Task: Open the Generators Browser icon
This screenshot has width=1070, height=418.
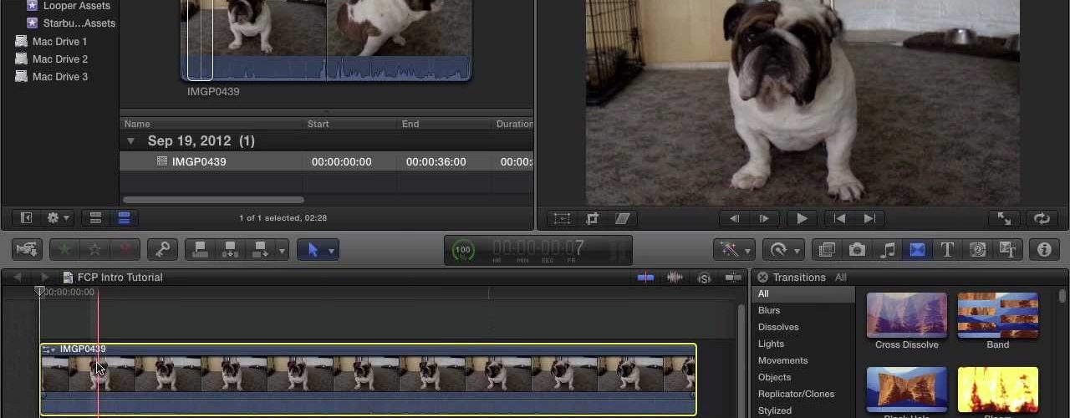Action: (x=977, y=249)
